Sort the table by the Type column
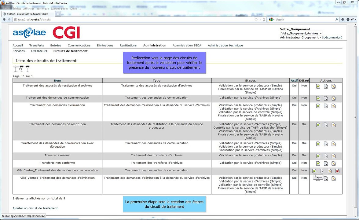Screen dimensions: 359x220 [x=157, y=81]
